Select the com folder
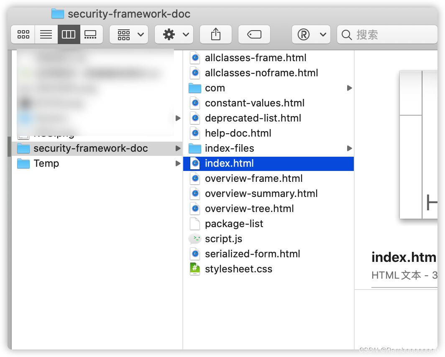The width and height of the screenshot is (445, 357). 268,88
